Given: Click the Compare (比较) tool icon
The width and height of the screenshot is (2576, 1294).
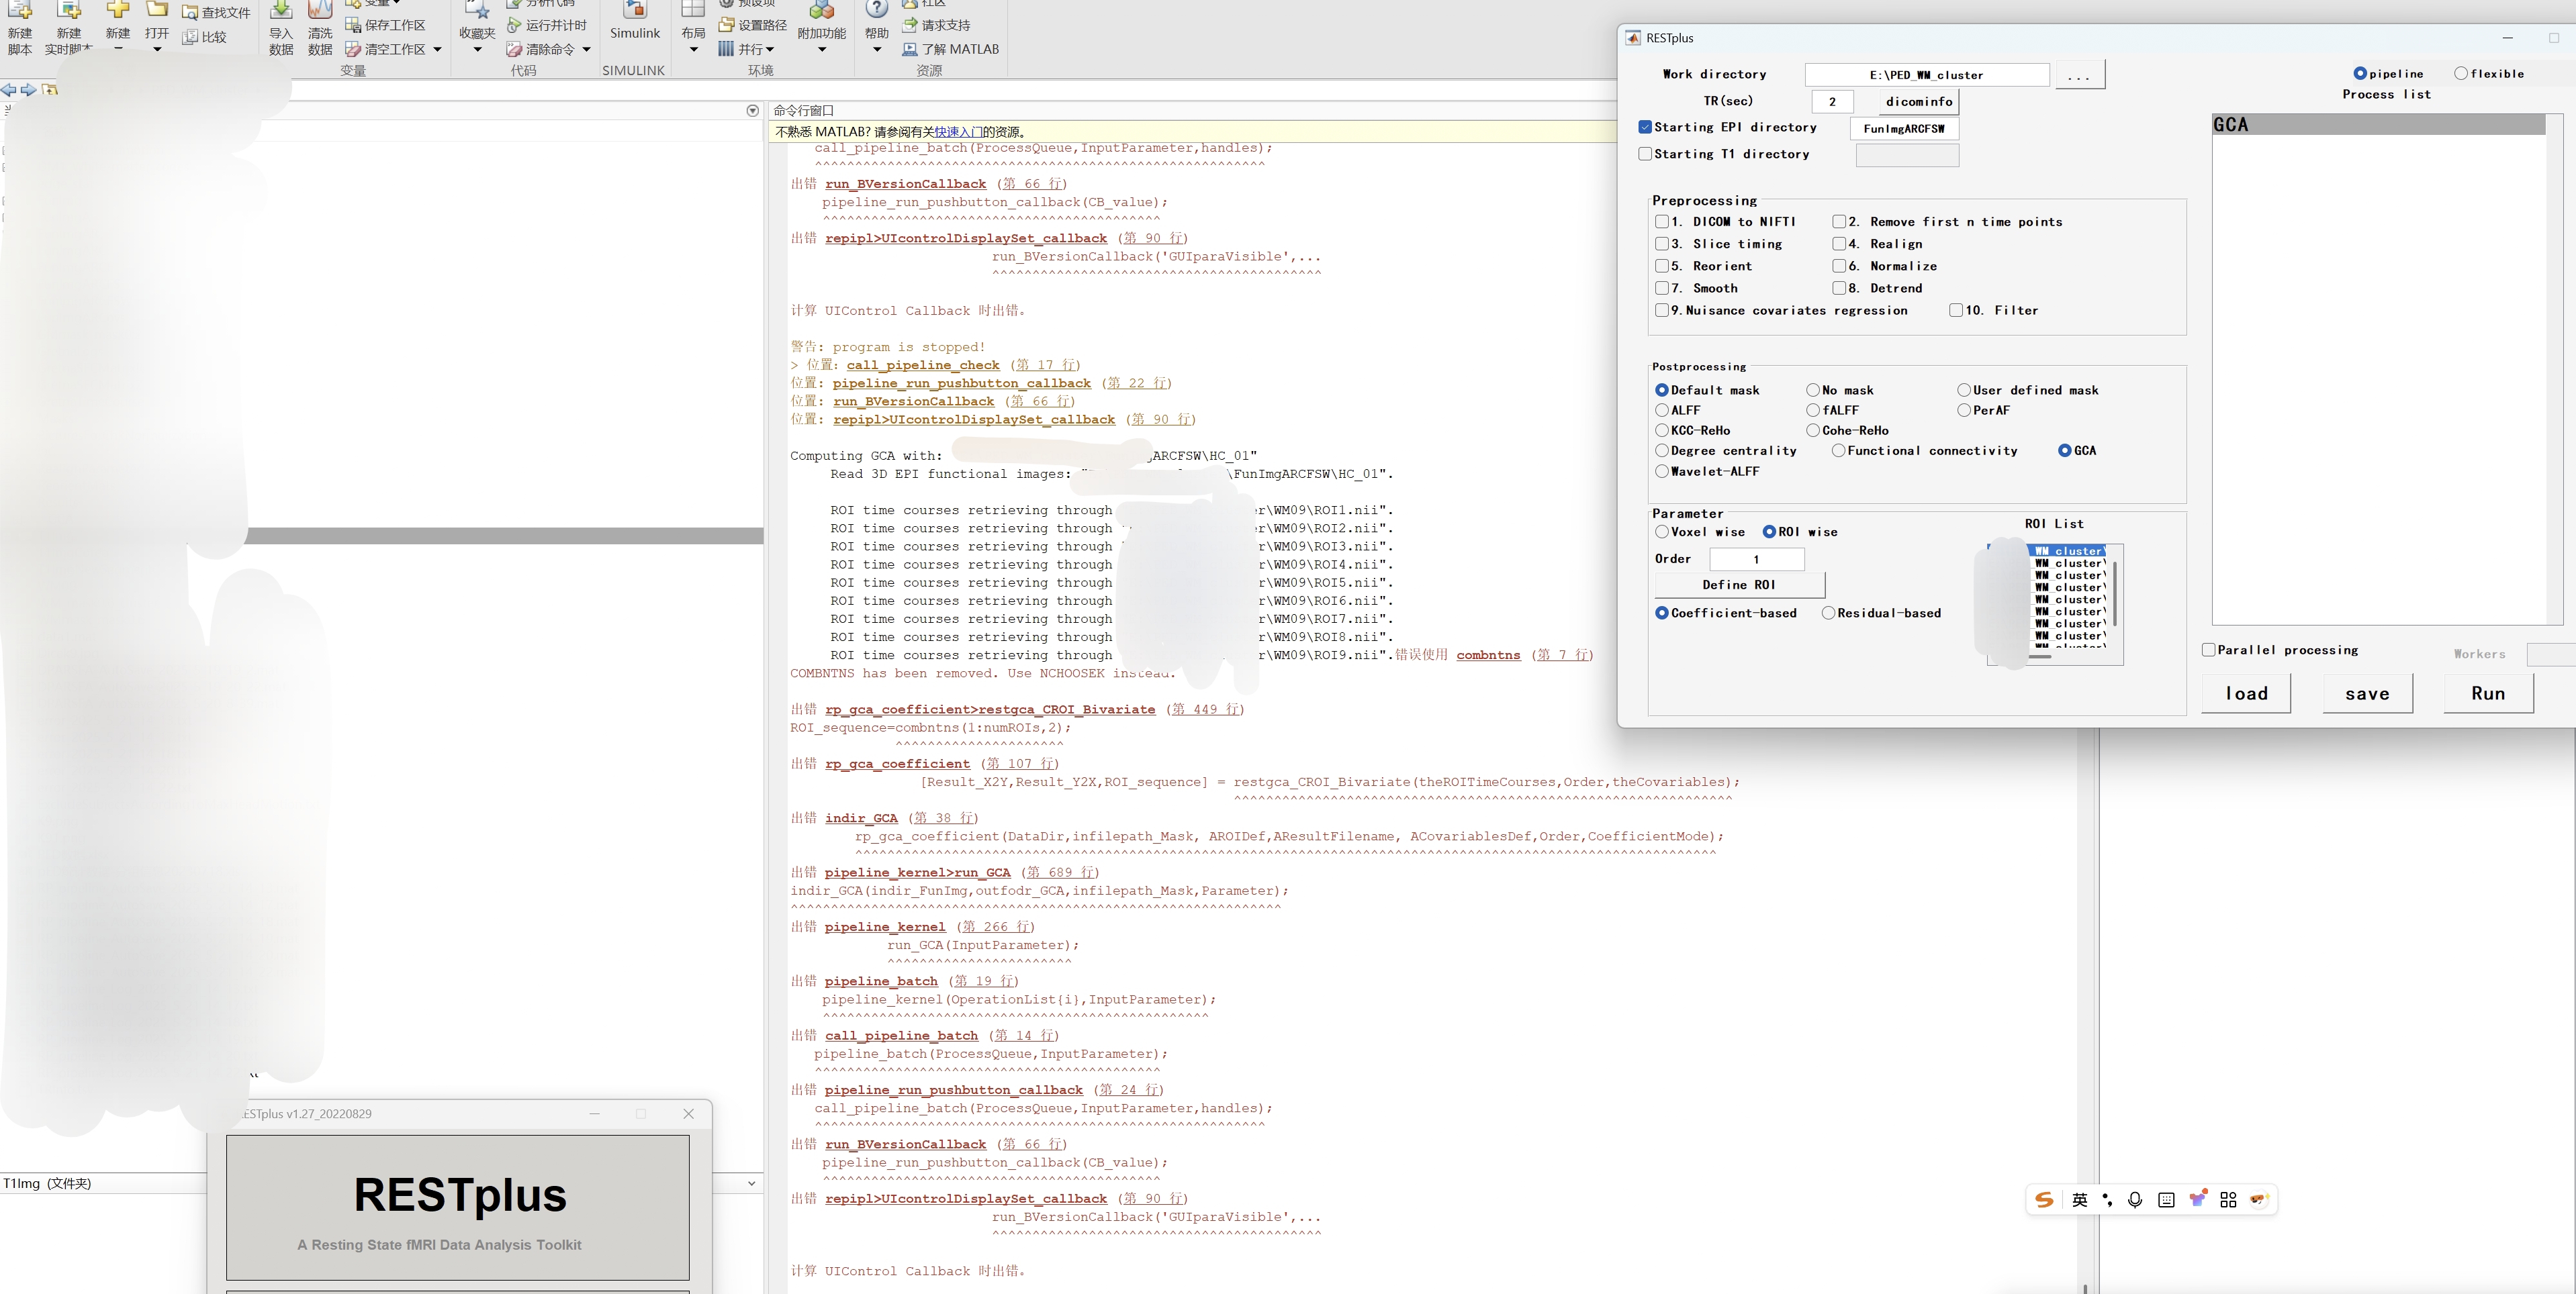Looking at the screenshot, I should click(x=190, y=37).
